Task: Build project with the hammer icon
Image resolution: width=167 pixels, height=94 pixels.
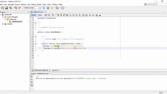Action: click(x=44, y=8)
